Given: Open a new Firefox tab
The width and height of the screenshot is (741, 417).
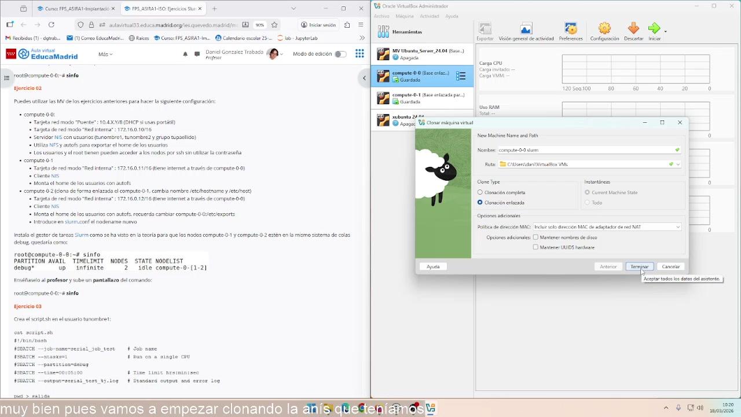Looking at the screenshot, I should 214,9.
